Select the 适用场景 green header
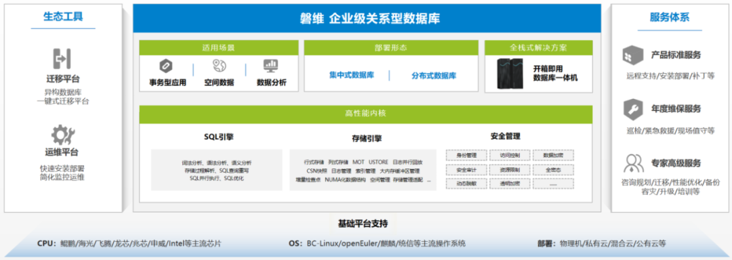Viewport: 732px width, 260px height. point(218,47)
